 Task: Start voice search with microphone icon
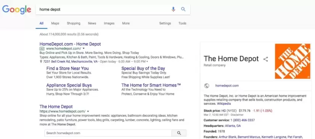174,9
